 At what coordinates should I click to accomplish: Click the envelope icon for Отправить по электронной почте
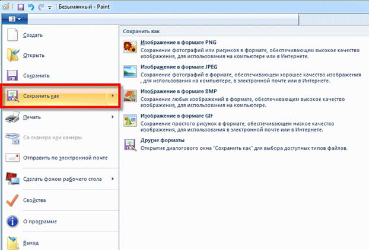point(12,158)
